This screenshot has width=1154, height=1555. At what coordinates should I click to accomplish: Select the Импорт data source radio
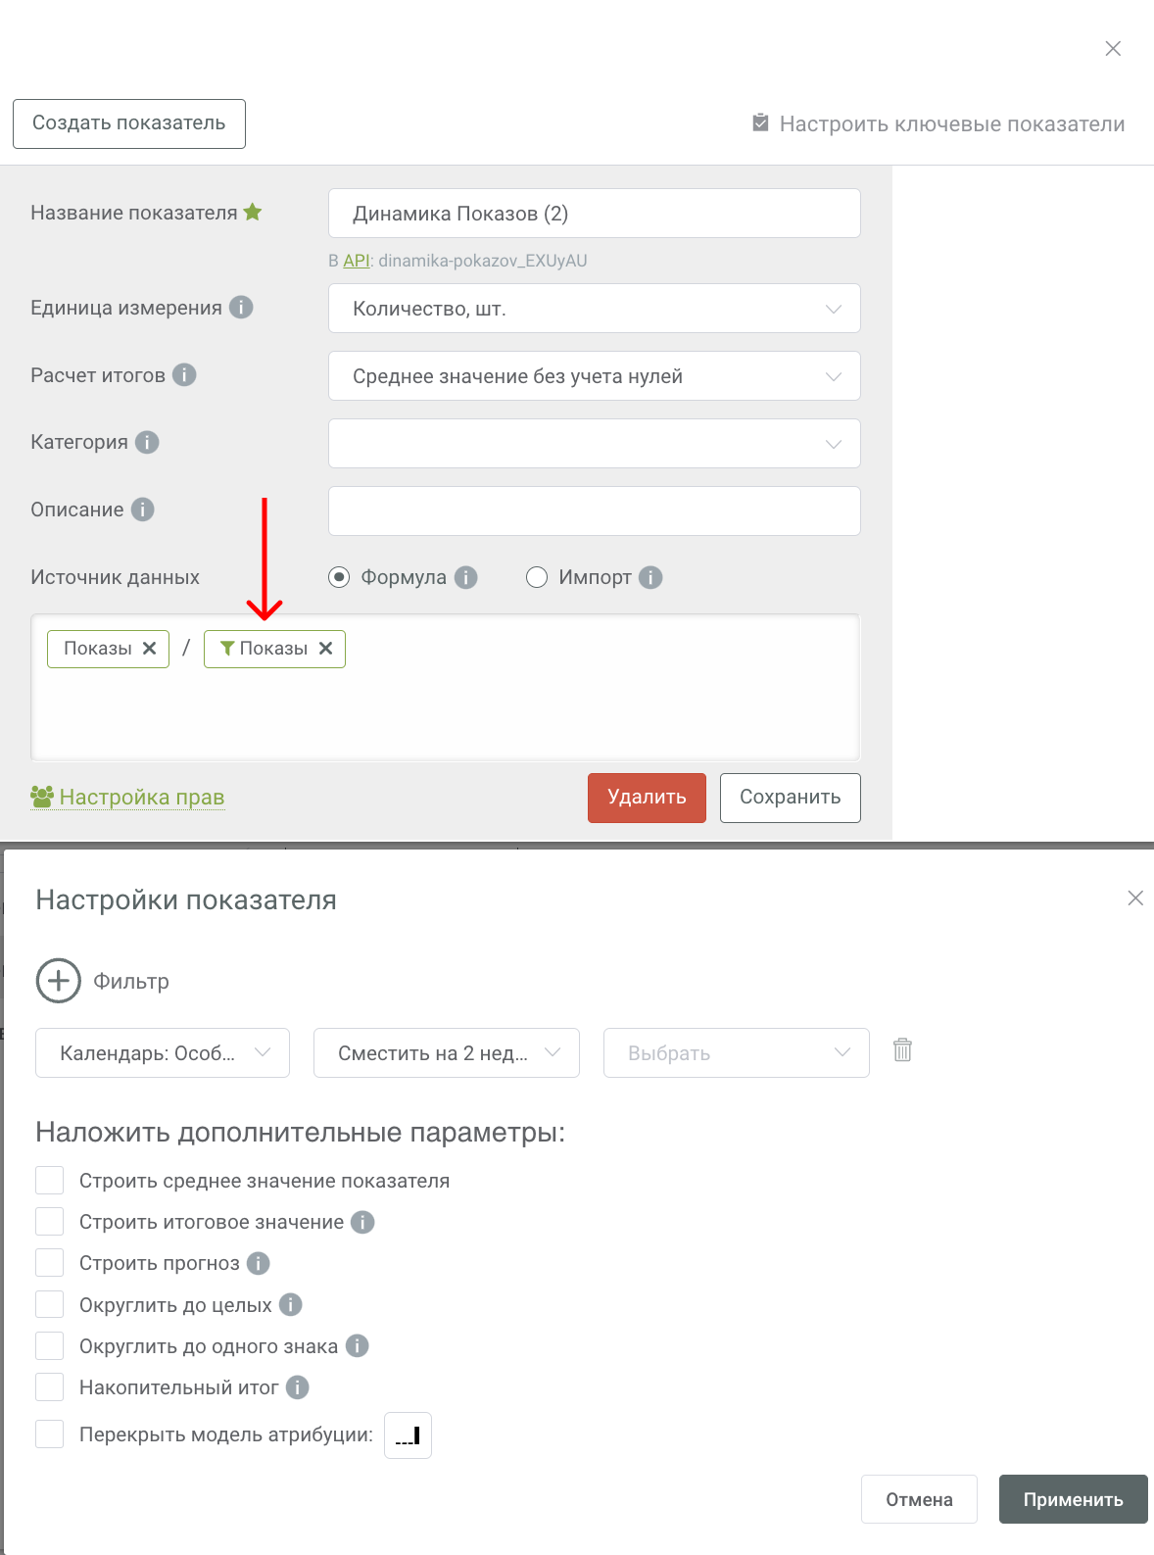point(537,577)
